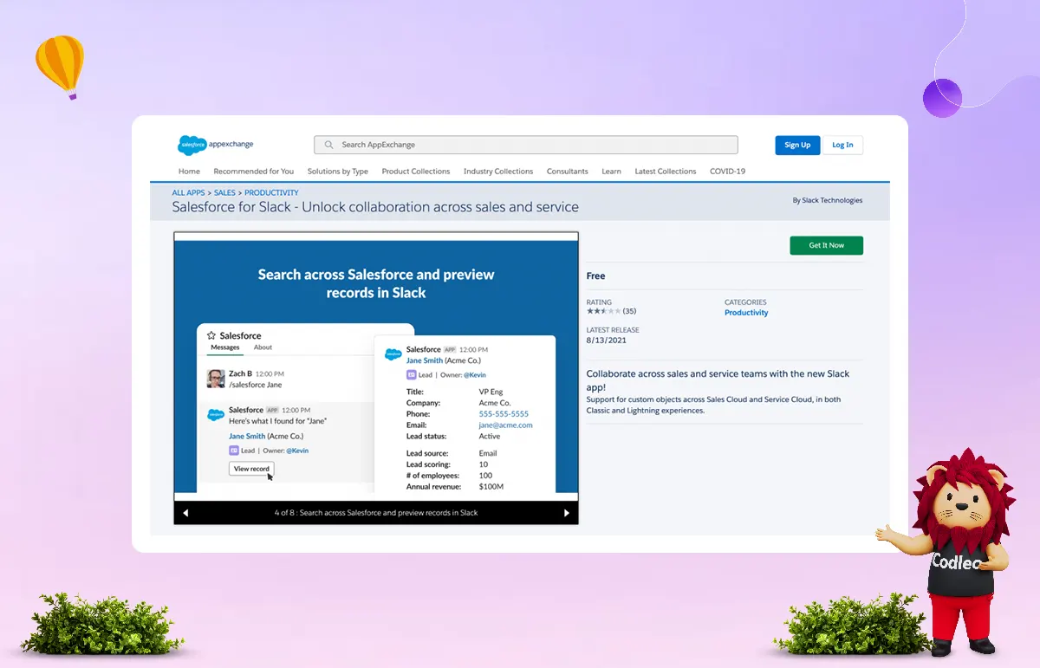The width and height of the screenshot is (1040, 668).
Task: Click Salesforce cloud avatar beside "Here's what I found"
Action: point(216,415)
